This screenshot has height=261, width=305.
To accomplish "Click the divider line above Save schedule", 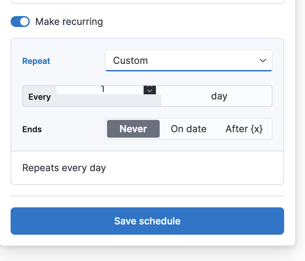I will tap(147, 196).
